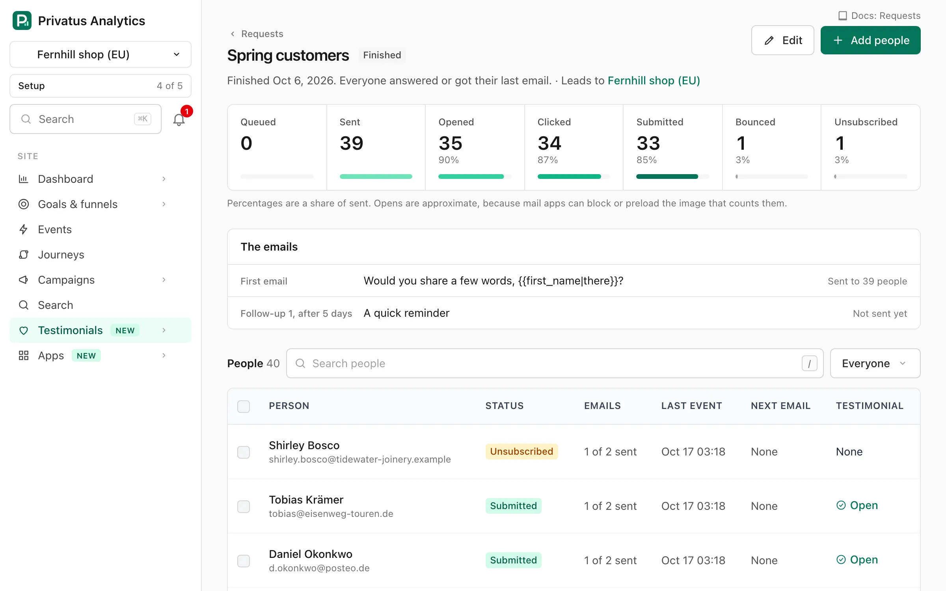Open the Docs: Requests link

[879, 16]
